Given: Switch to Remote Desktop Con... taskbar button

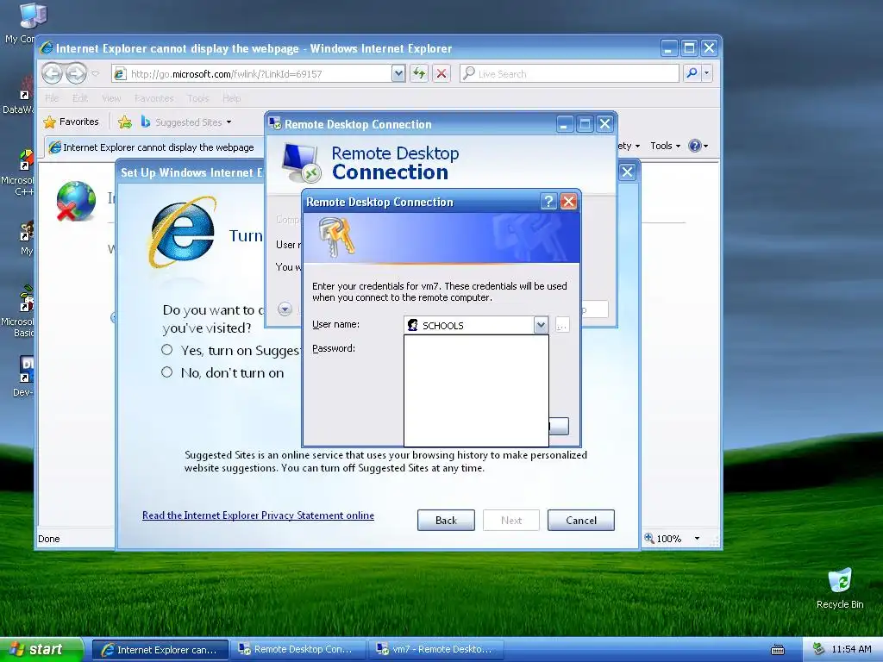Looking at the screenshot, I should (x=299, y=650).
